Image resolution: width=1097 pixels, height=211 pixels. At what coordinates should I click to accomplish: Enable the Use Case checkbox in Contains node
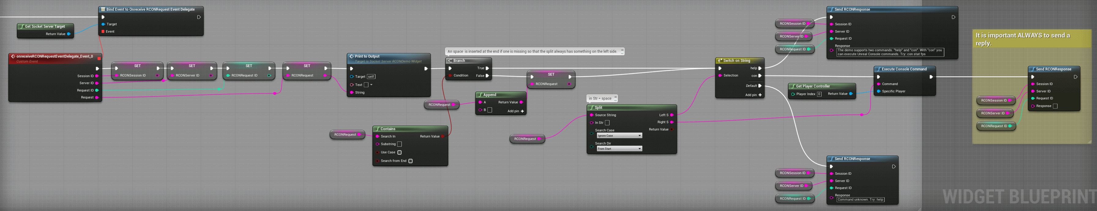pos(399,152)
